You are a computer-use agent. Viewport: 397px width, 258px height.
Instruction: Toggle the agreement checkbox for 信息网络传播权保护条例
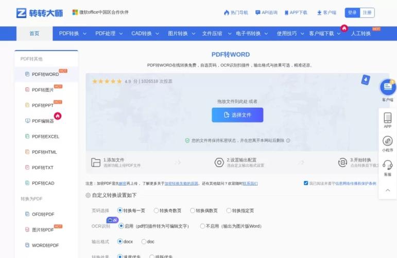(306, 183)
